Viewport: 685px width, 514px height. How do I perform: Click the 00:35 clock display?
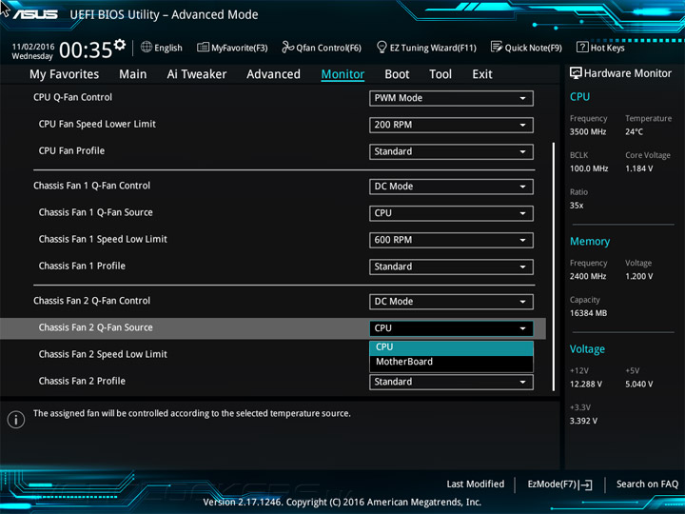point(86,49)
